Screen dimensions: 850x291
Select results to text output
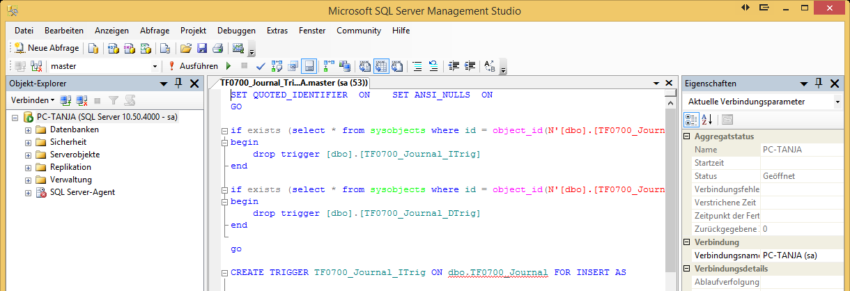(x=364, y=66)
